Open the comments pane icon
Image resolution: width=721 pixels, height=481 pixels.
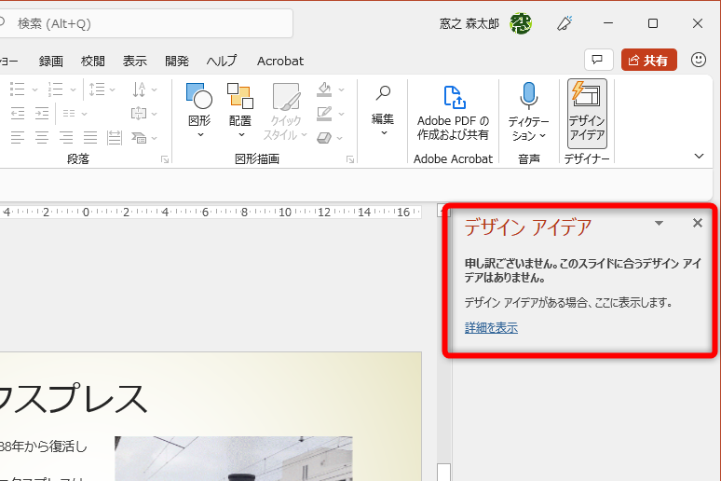point(598,60)
